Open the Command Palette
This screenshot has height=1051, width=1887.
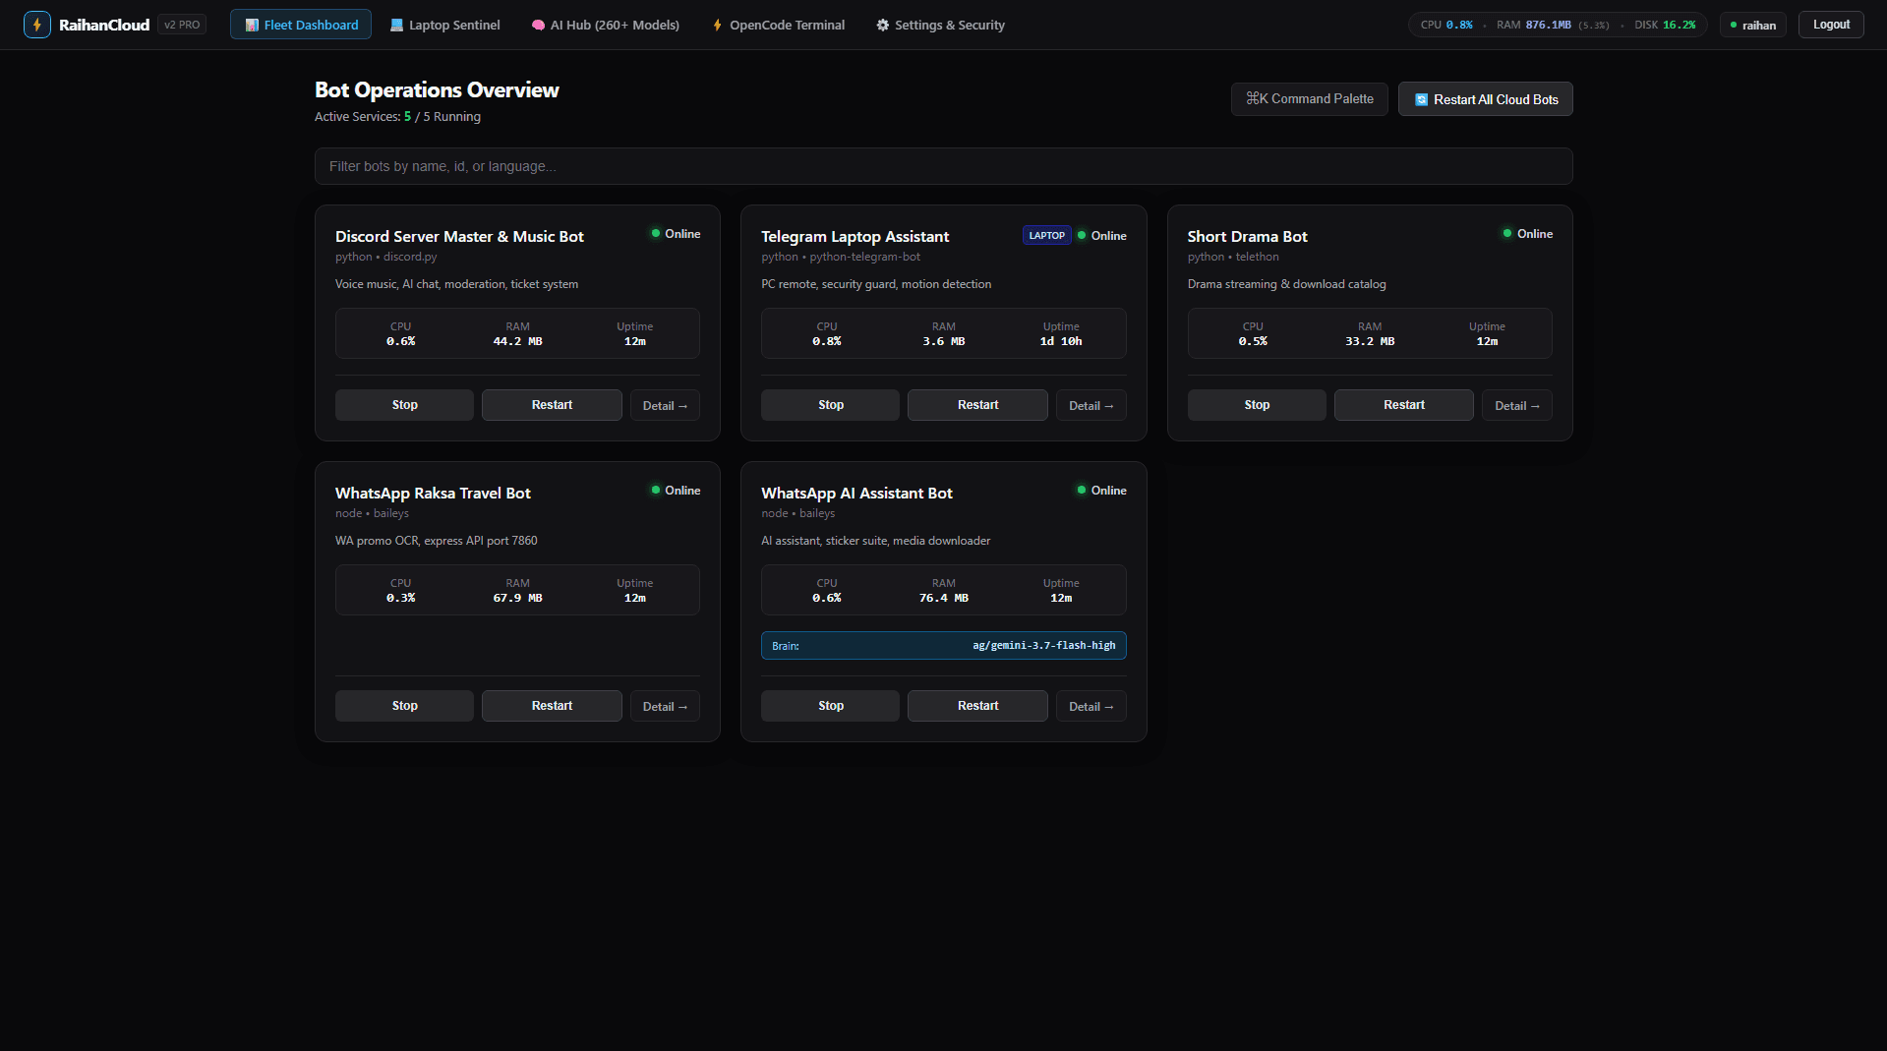pos(1310,98)
